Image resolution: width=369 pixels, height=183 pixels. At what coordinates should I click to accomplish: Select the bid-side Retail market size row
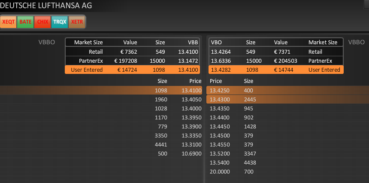pyautogui.click(x=133, y=52)
